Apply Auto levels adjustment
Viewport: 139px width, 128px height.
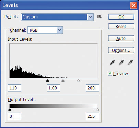[x=121, y=38]
